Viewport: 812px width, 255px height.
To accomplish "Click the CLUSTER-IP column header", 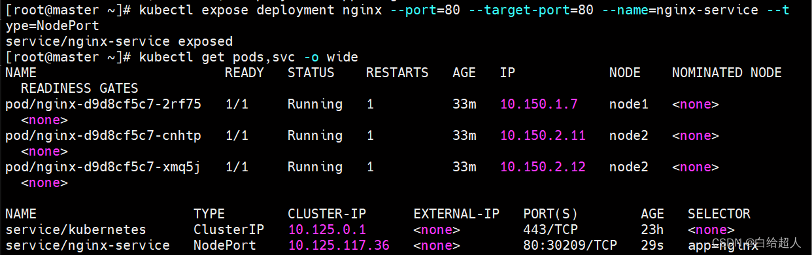I will [327, 214].
